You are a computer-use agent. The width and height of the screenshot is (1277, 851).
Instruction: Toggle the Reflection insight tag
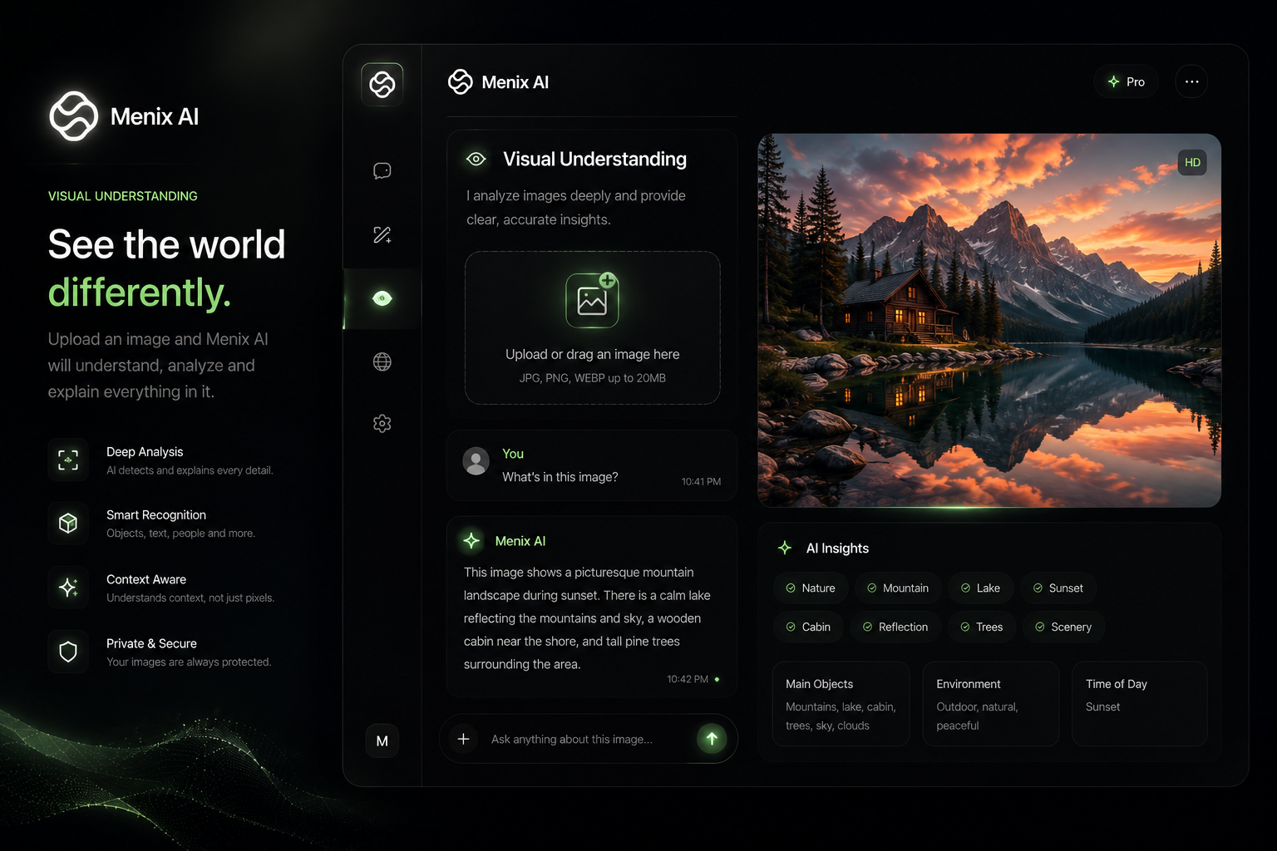[895, 627]
